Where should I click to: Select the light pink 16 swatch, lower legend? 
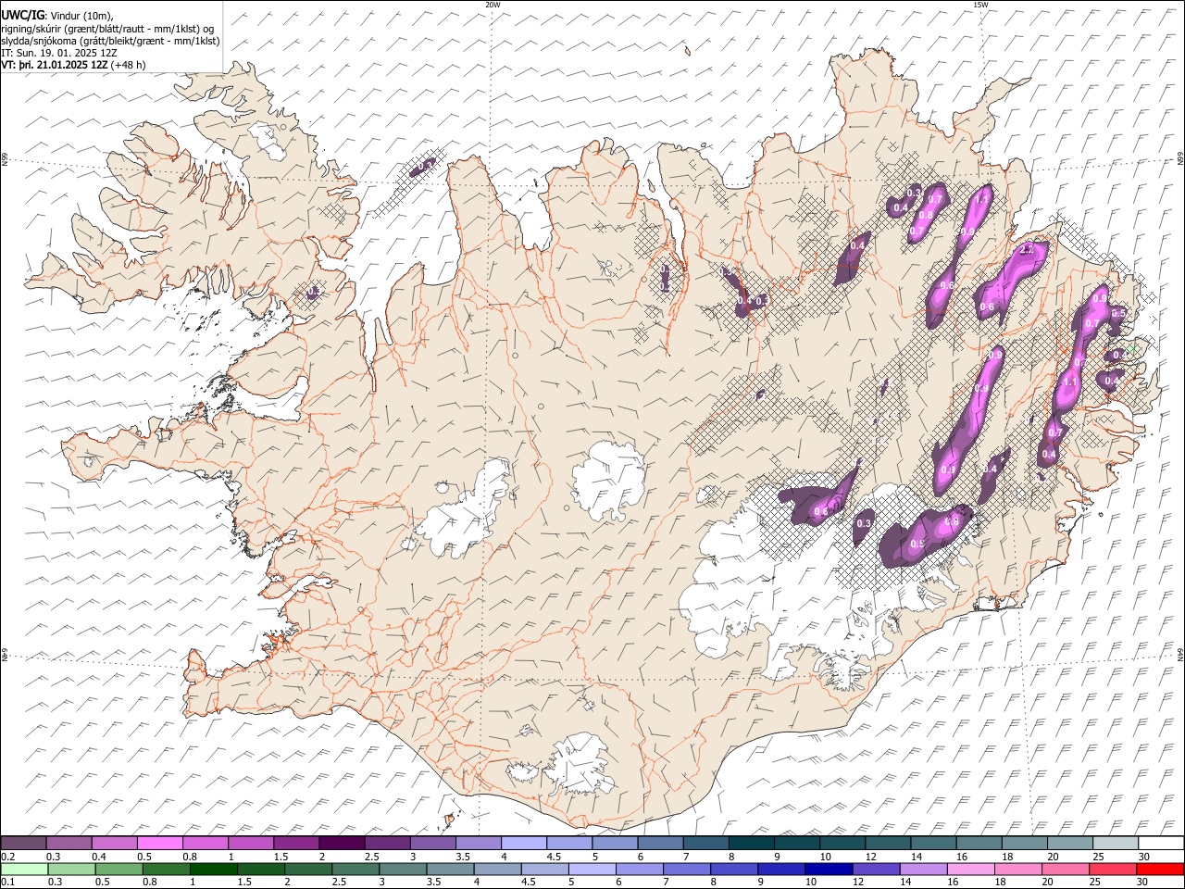pyautogui.click(x=971, y=870)
